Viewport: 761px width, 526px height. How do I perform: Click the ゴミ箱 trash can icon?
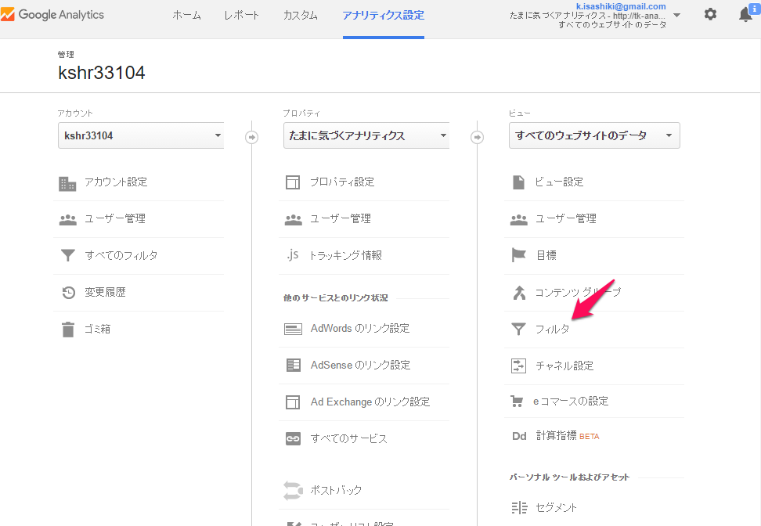(x=68, y=329)
